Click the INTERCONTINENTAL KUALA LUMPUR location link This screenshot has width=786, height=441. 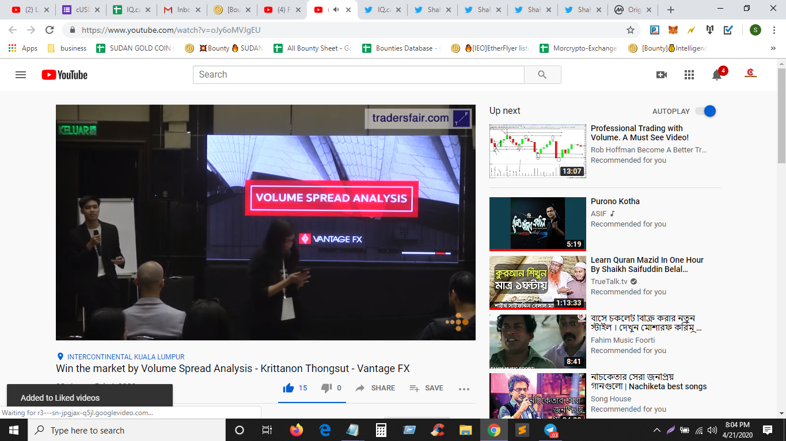pos(126,357)
